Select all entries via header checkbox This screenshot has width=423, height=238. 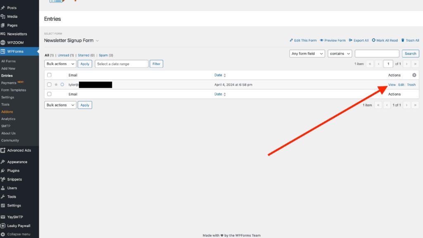(x=49, y=75)
